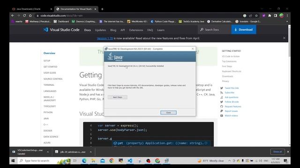Open Windows Start menu

coord(13,161)
